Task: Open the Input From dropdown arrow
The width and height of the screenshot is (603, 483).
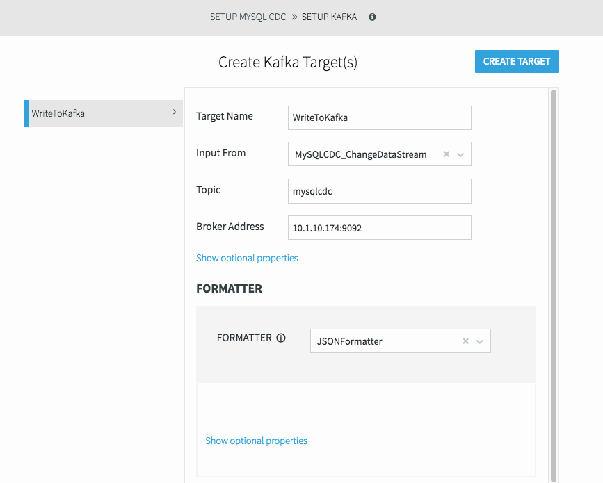Action: tap(460, 154)
